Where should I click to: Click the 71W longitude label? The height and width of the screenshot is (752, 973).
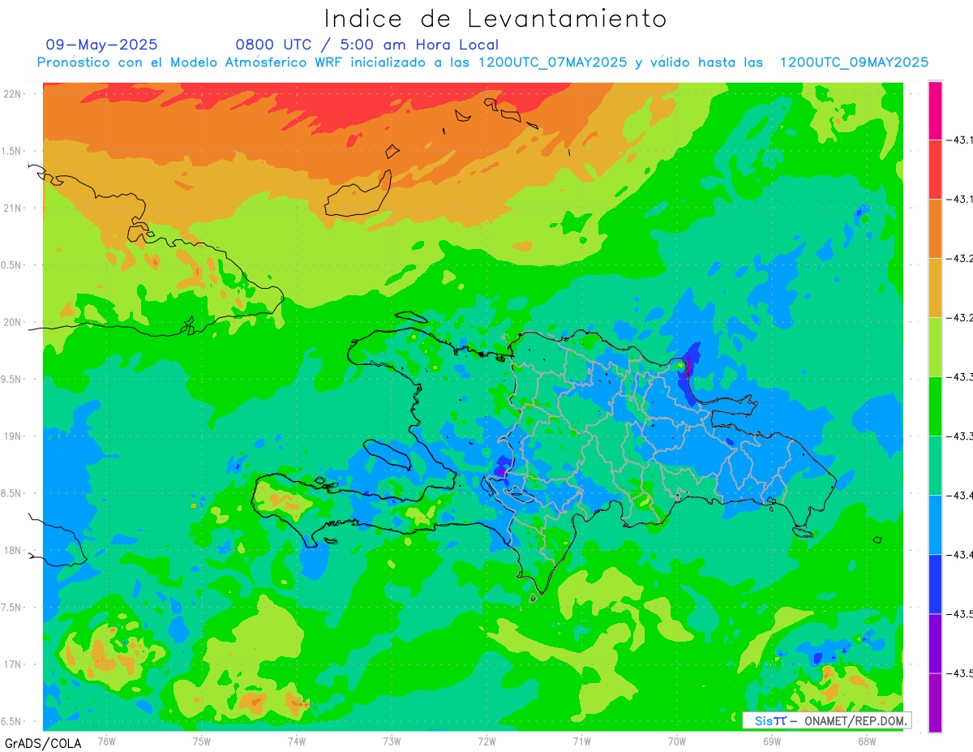(x=581, y=741)
